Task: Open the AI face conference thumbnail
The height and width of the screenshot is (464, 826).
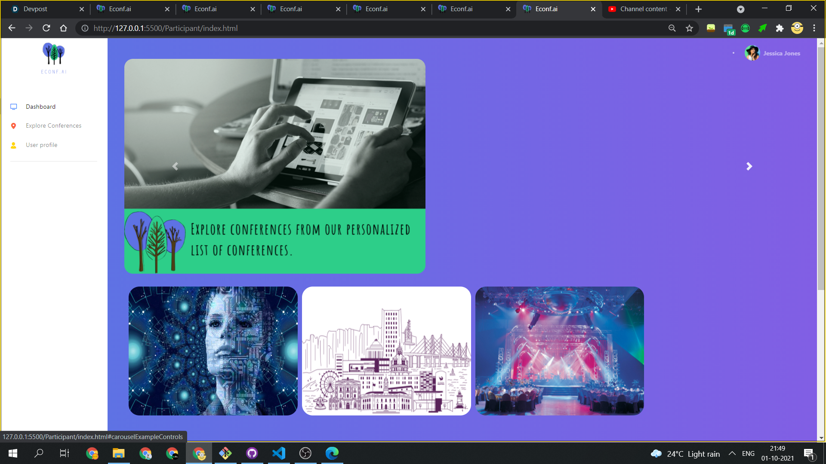Action: coord(213,351)
